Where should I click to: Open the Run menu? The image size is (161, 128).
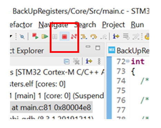pyautogui.click(x=138, y=25)
